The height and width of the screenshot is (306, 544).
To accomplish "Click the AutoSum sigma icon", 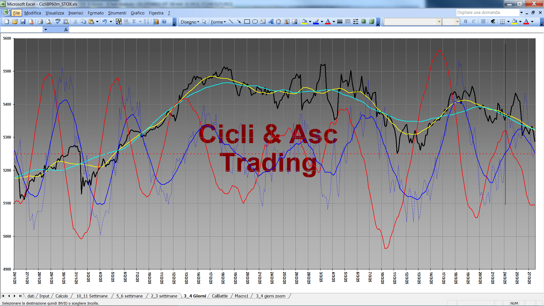I will (134, 22).
